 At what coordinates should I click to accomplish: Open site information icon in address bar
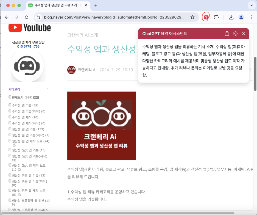coord(38,17)
